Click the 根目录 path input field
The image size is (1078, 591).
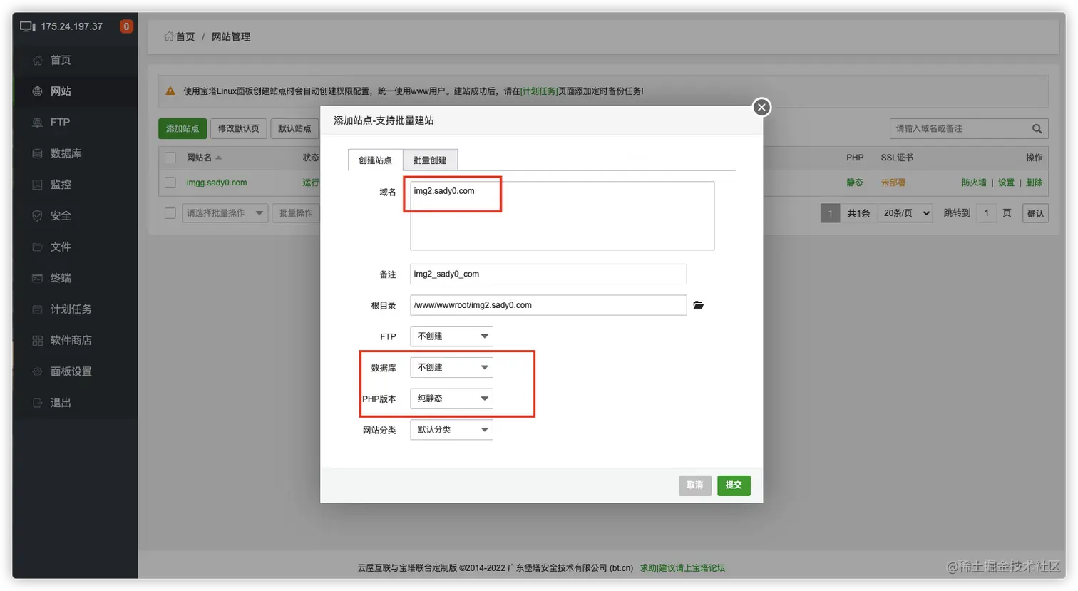pyautogui.click(x=548, y=305)
